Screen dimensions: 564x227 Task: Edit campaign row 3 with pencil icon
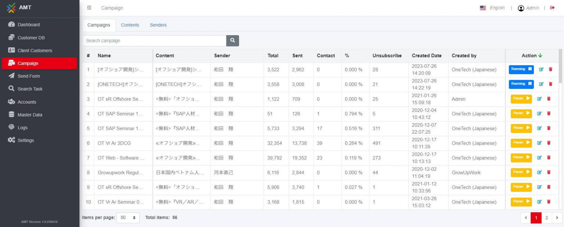tap(539, 98)
